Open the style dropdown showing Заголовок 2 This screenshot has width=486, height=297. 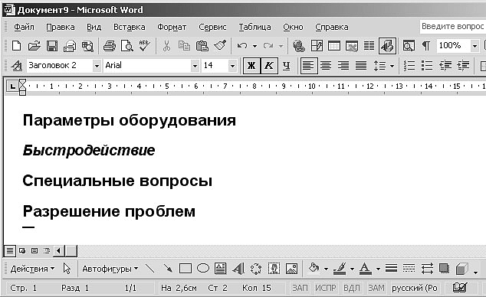click(97, 66)
